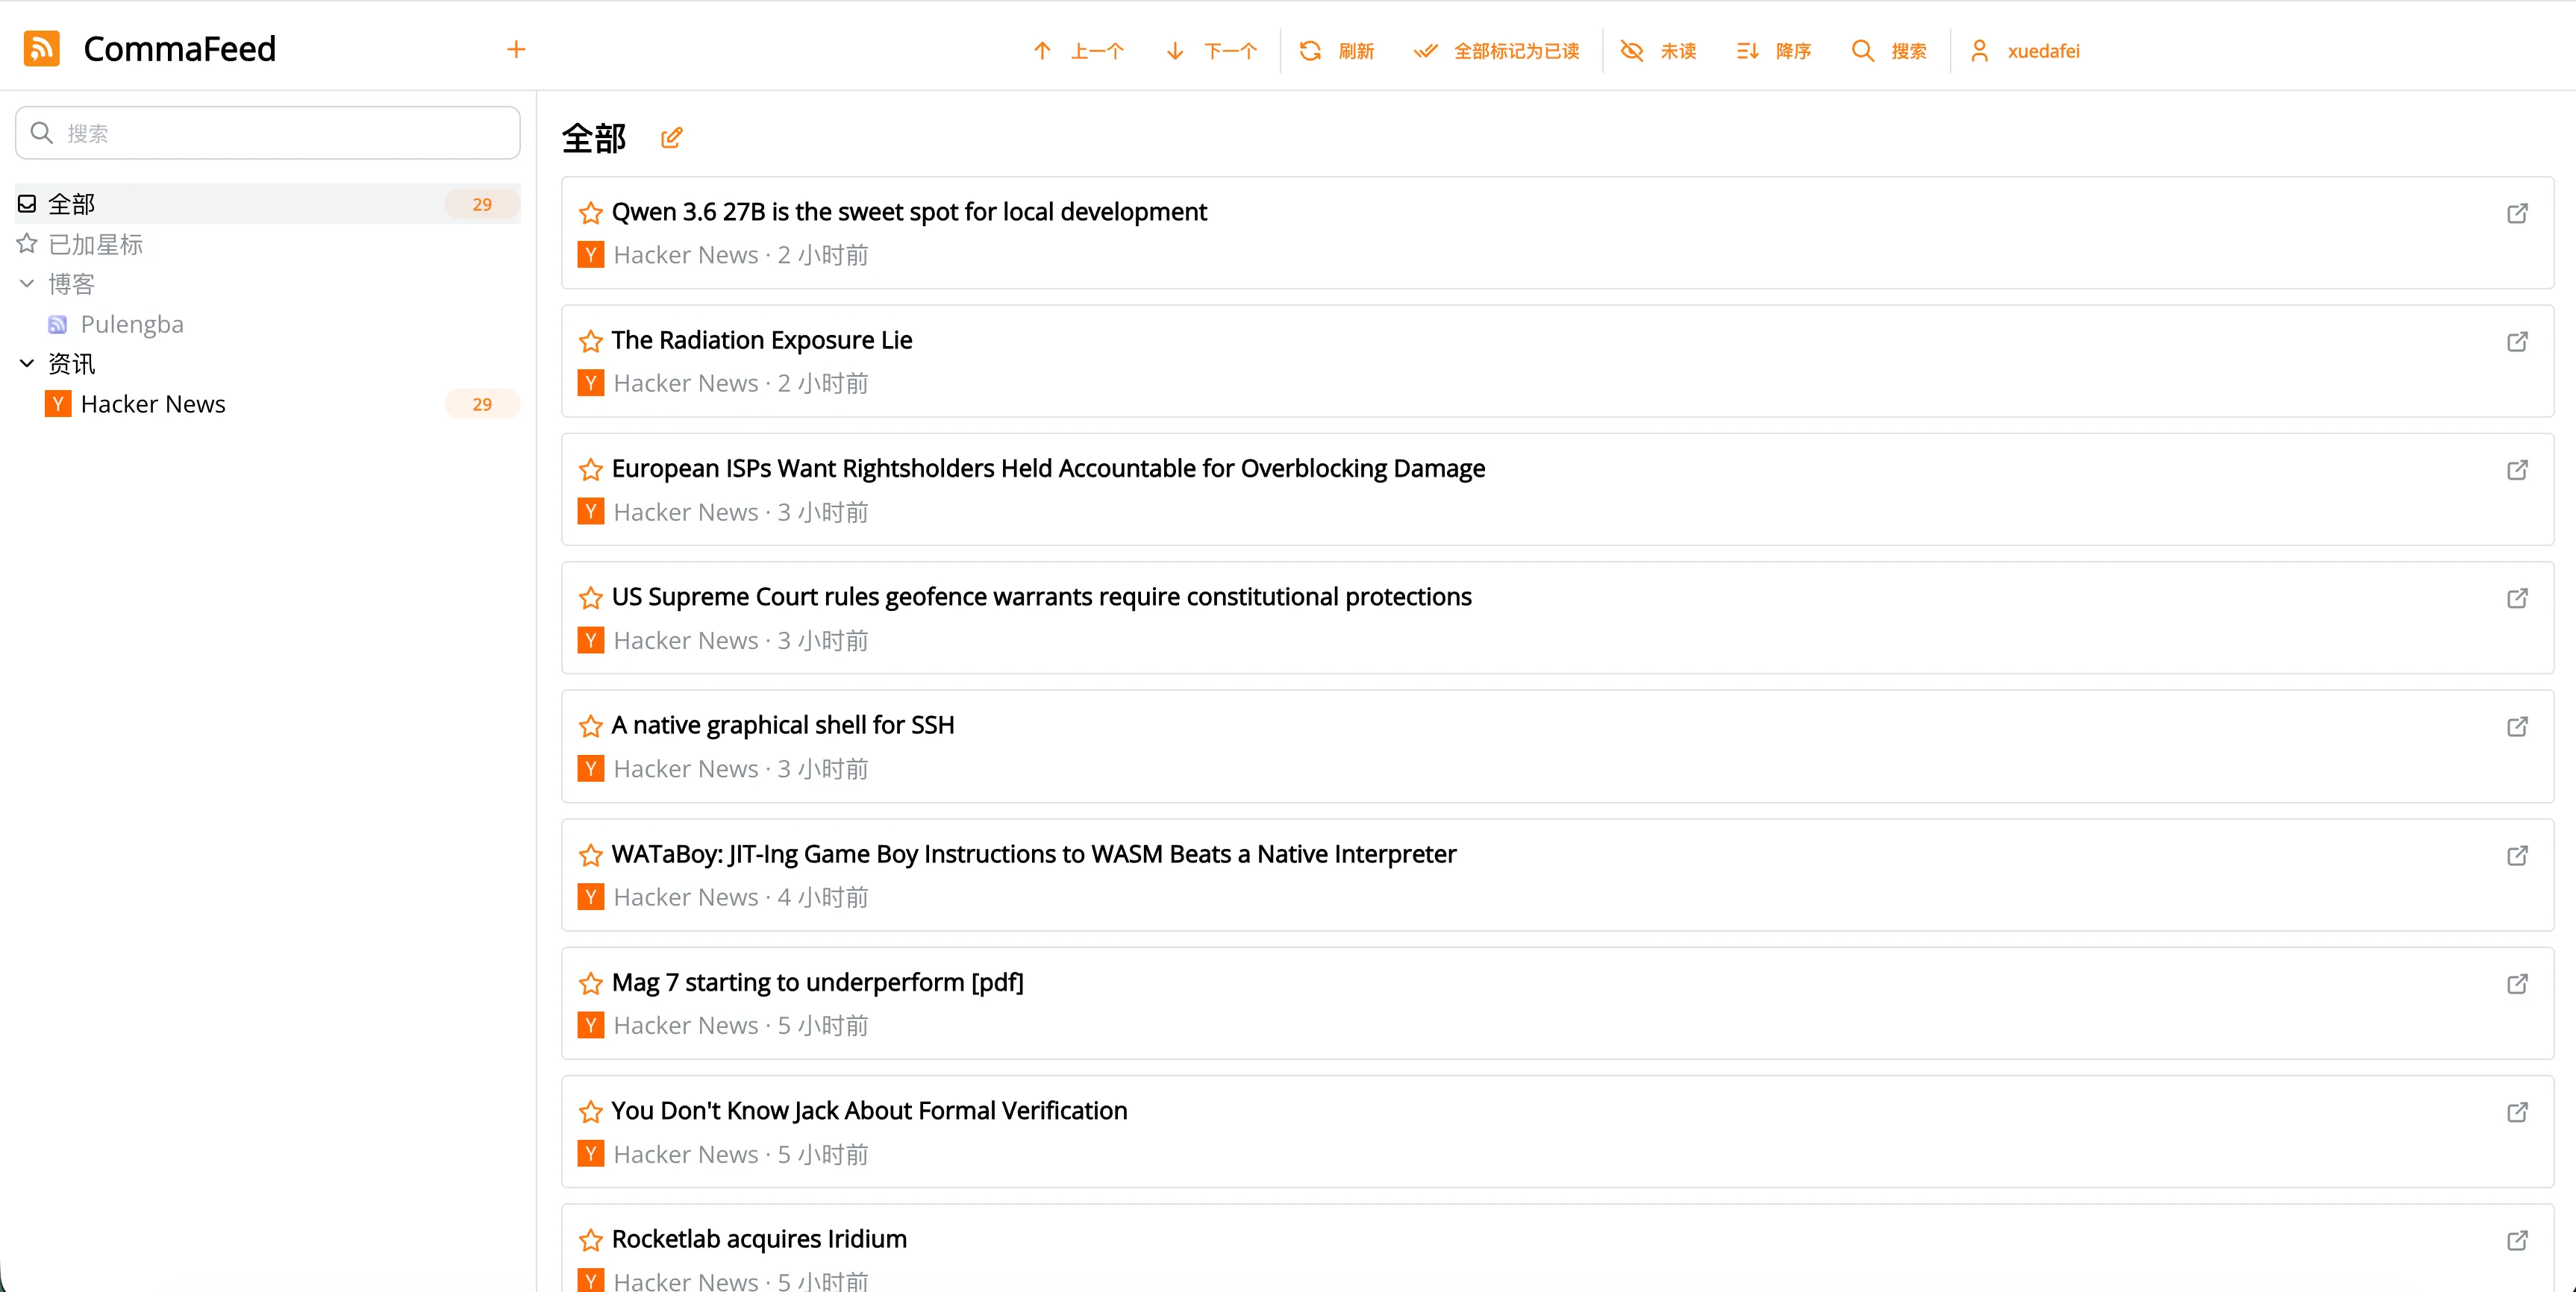Click the edit icon beside 全部 heading
2576x1292 pixels.
tap(671, 138)
